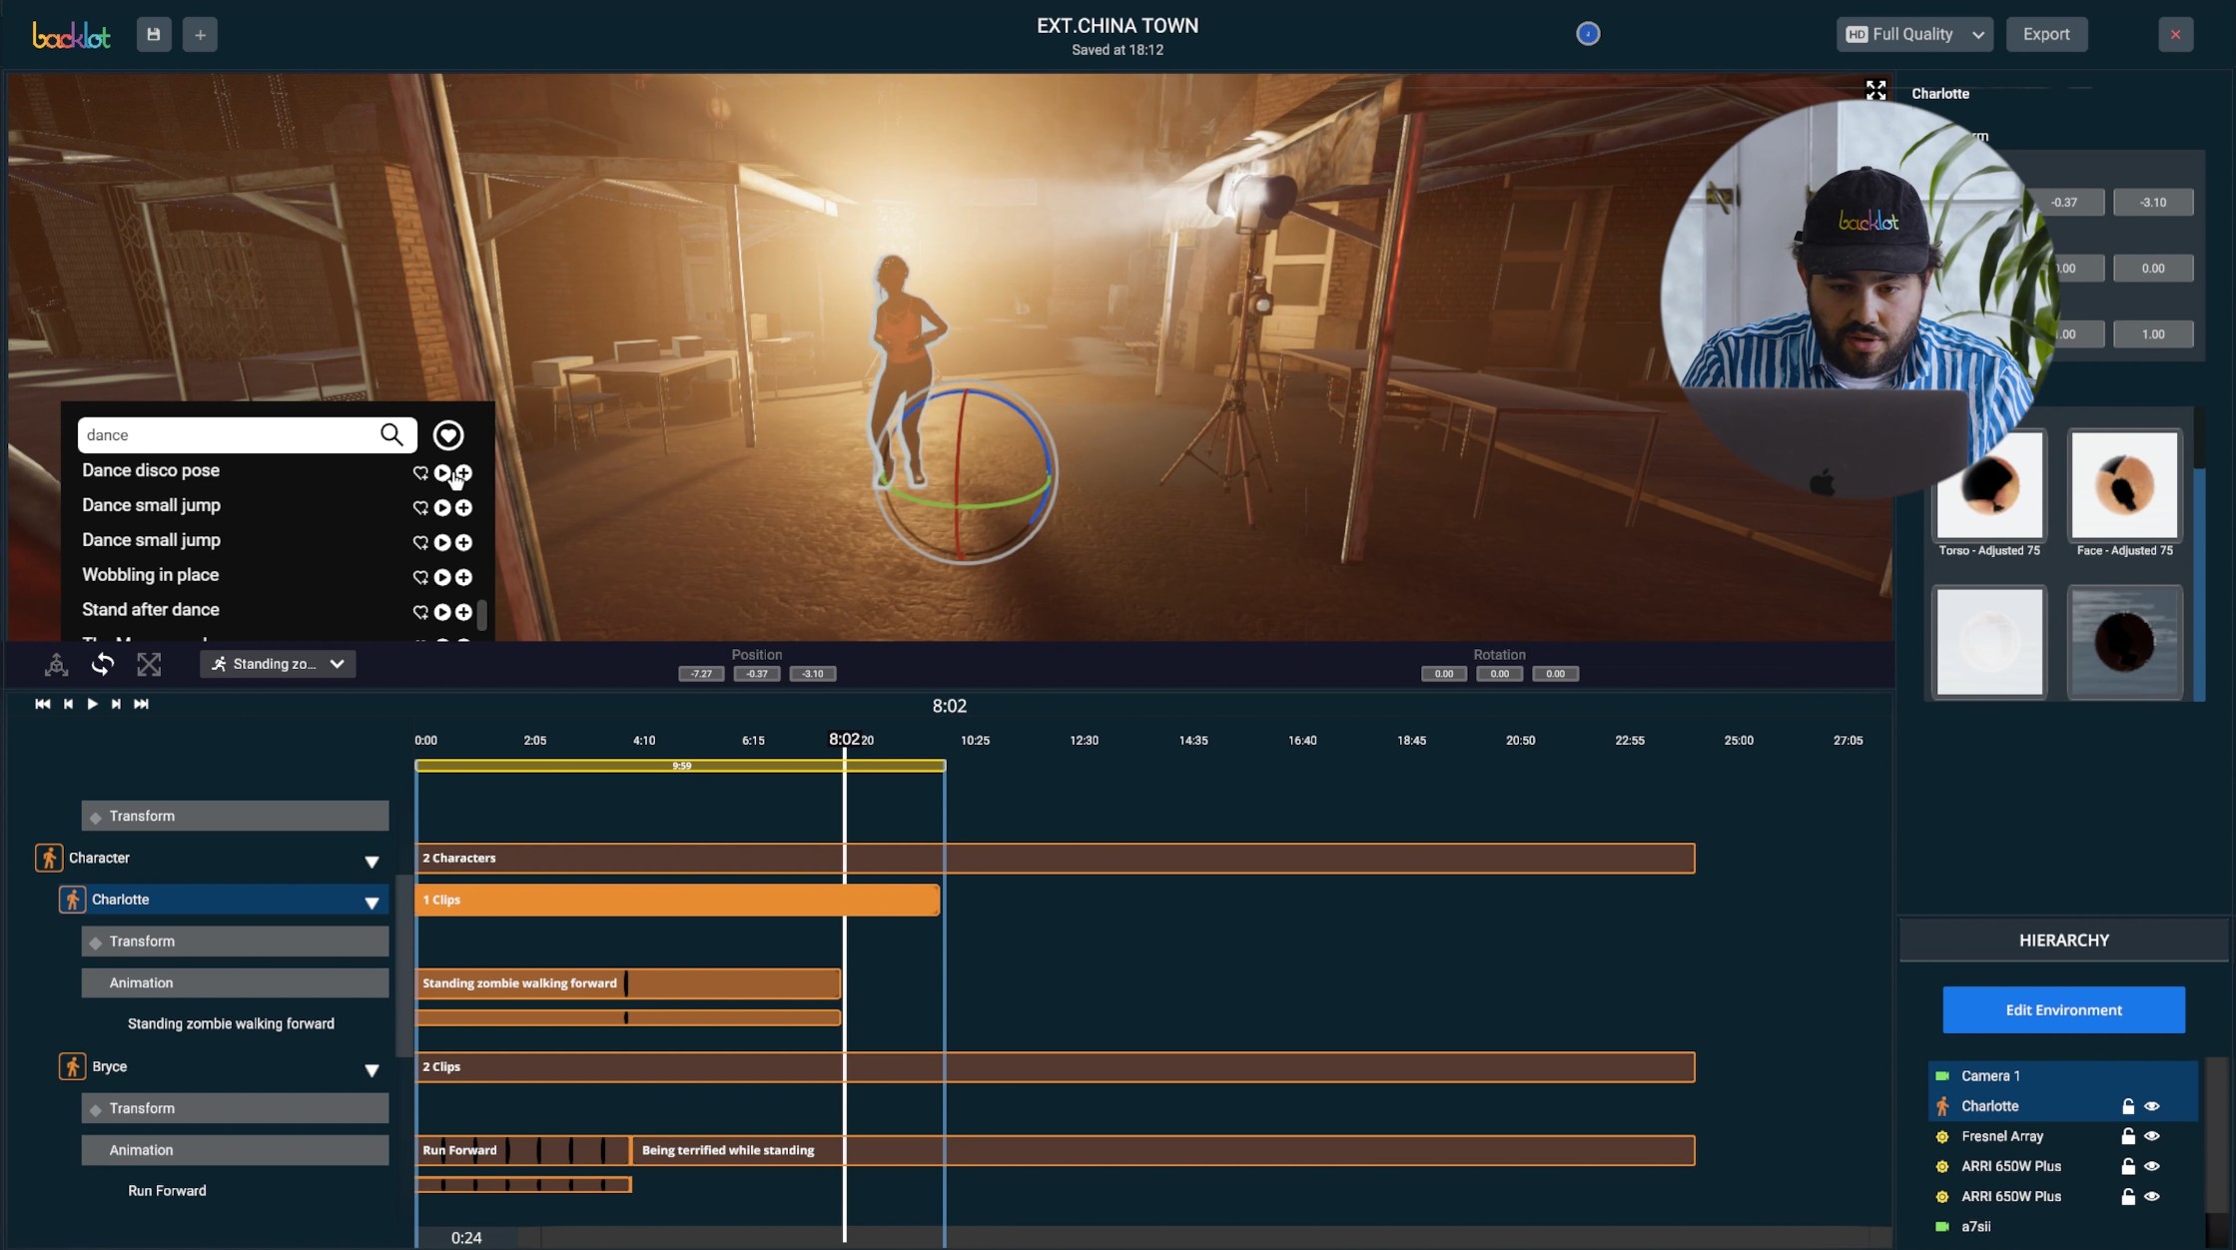Hide Charlotte in the hierarchy
Image resolution: width=2236 pixels, height=1250 pixels.
(2151, 1106)
